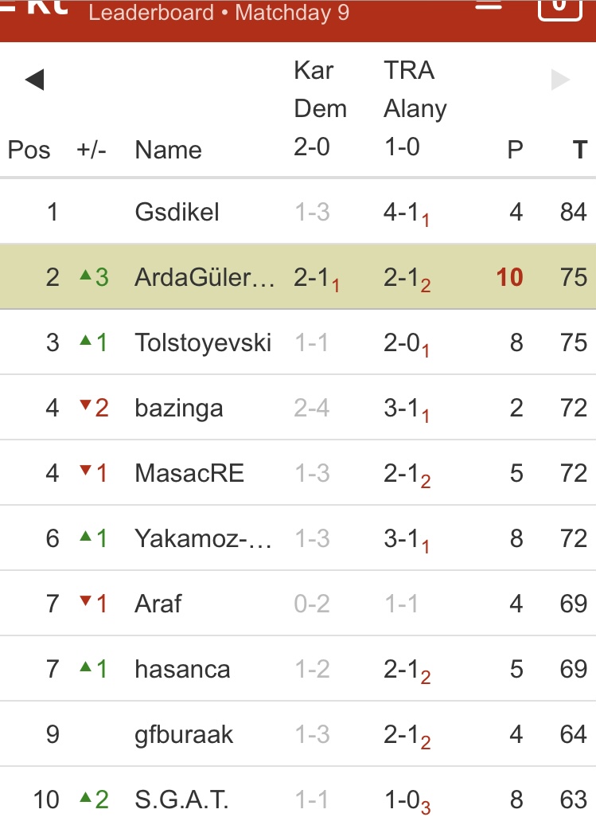This screenshot has width=596, height=821.
Task: Sort by the Pos column header
Action: (x=29, y=150)
